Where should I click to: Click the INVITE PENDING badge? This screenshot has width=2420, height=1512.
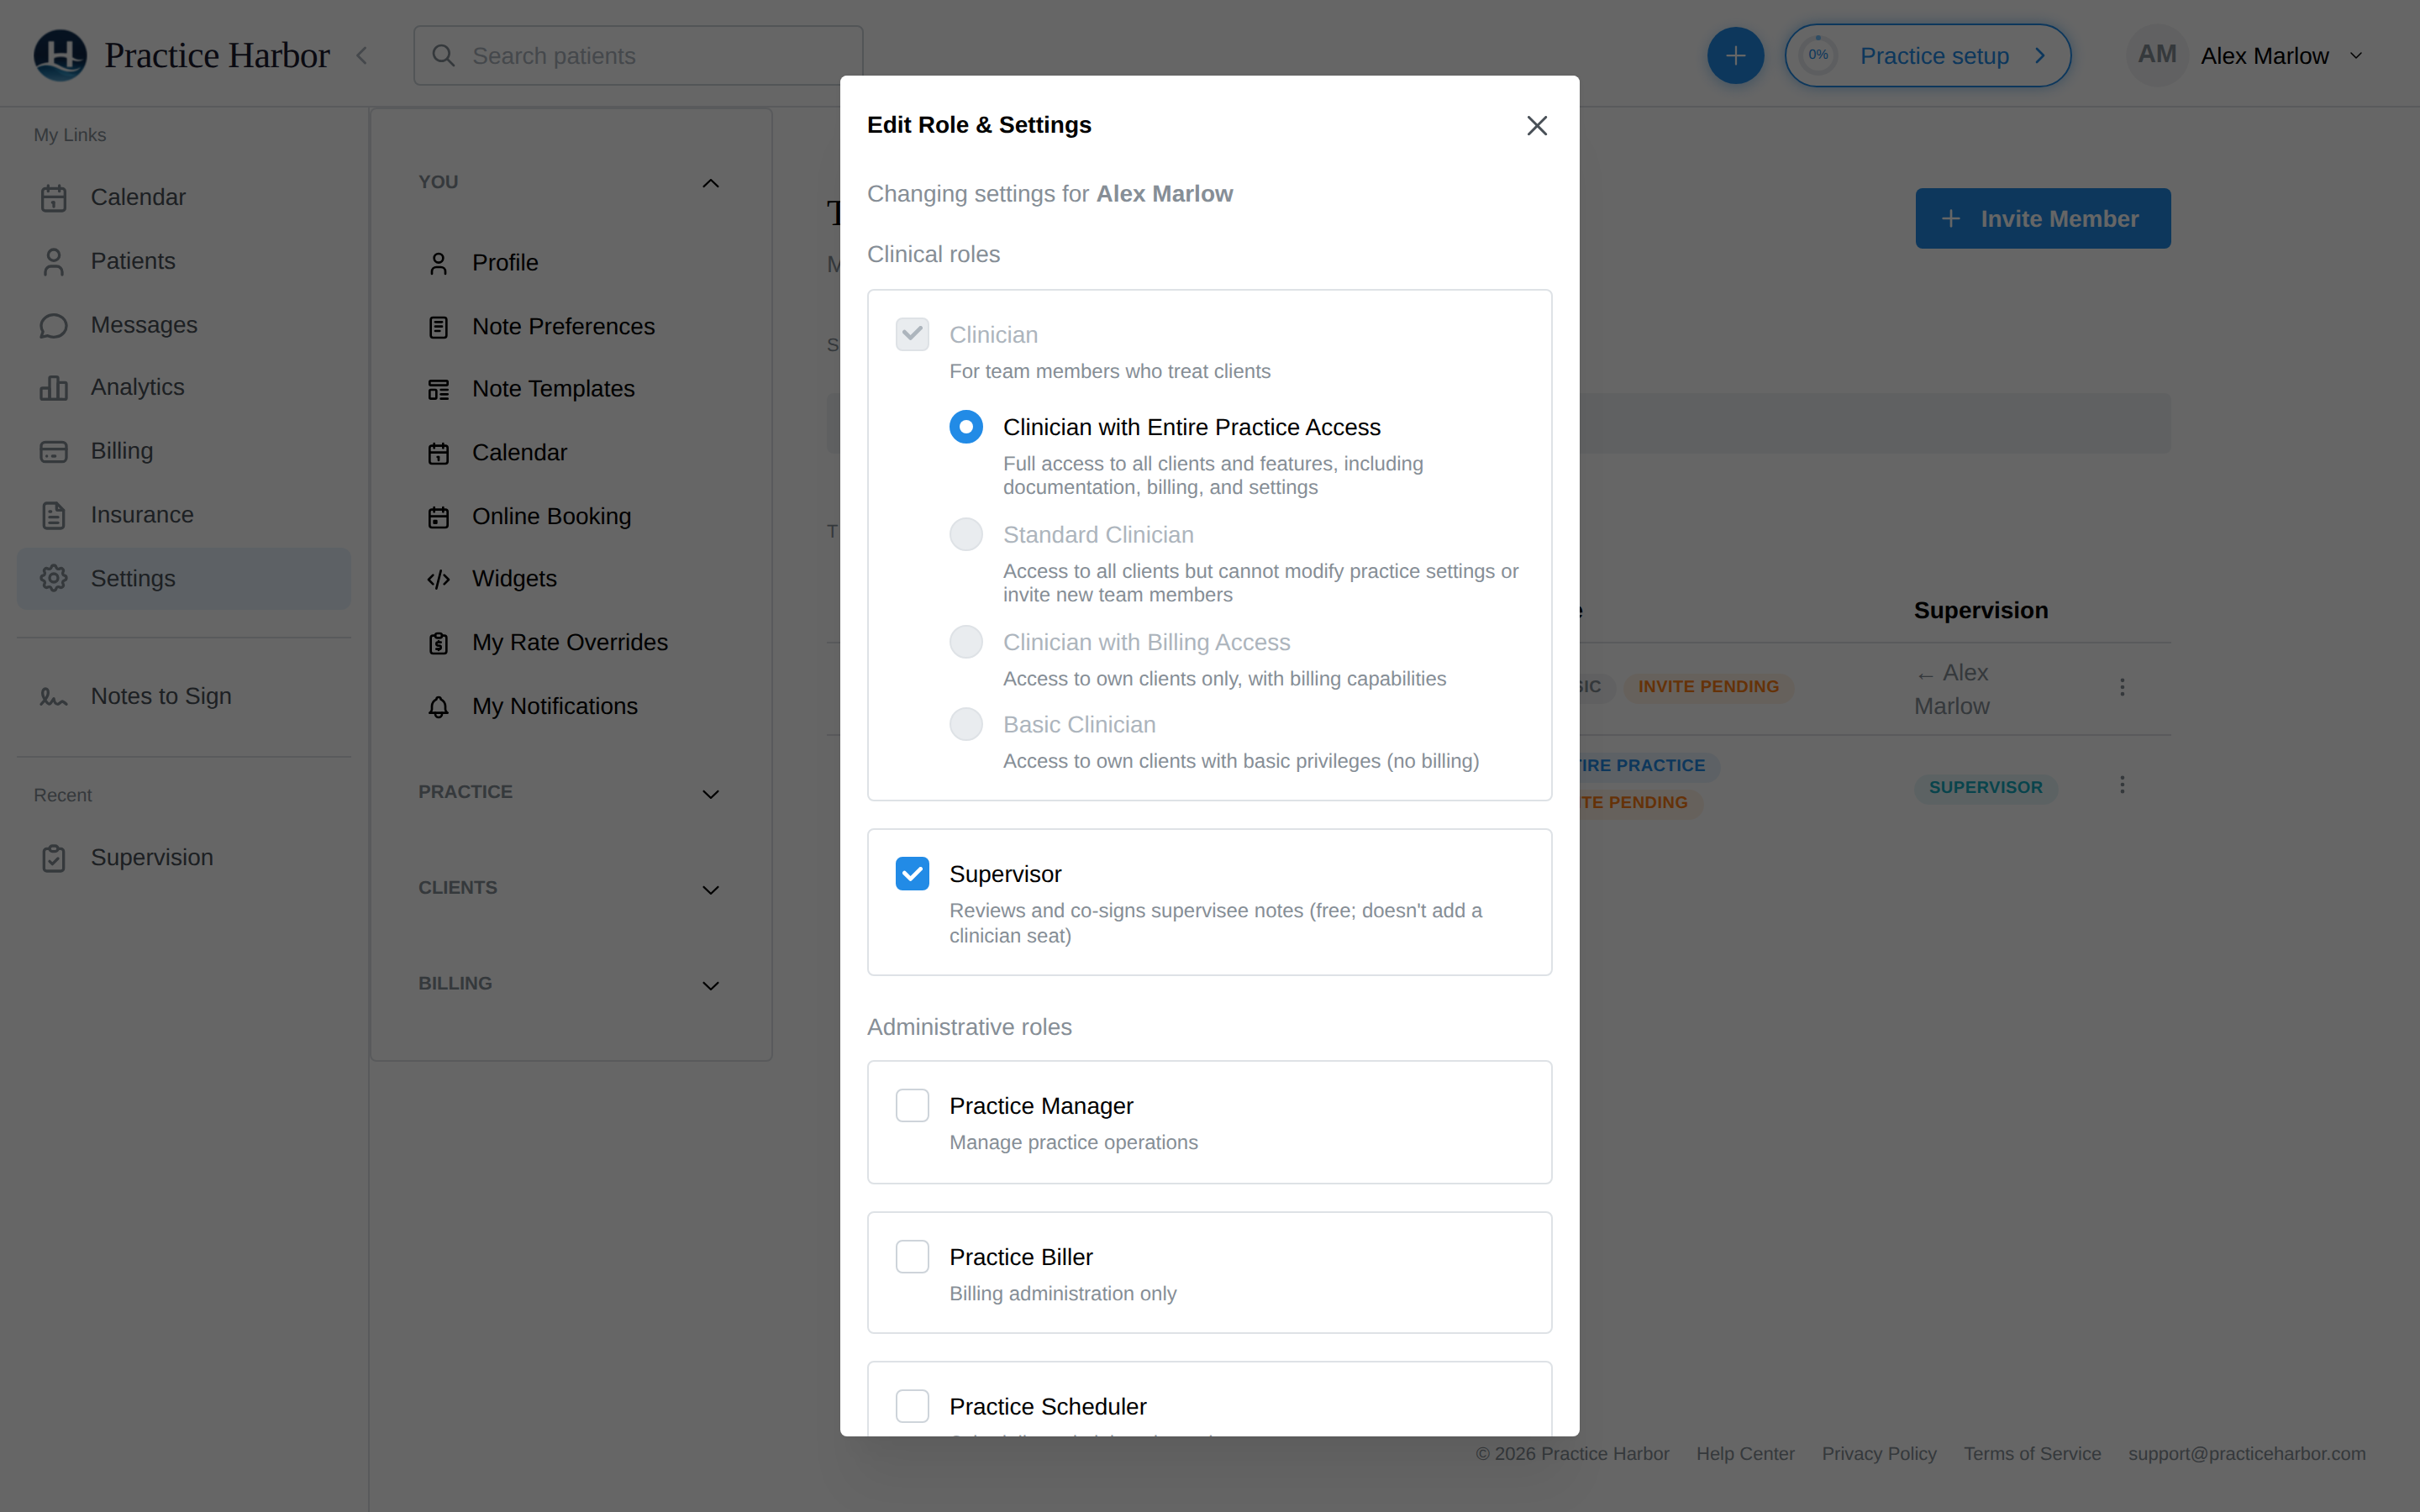click(1708, 687)
